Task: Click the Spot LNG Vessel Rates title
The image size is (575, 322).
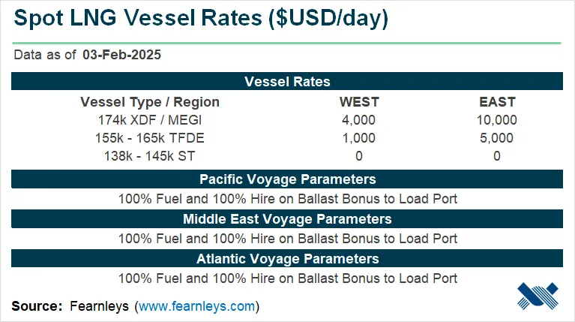Action: (201, 20)
